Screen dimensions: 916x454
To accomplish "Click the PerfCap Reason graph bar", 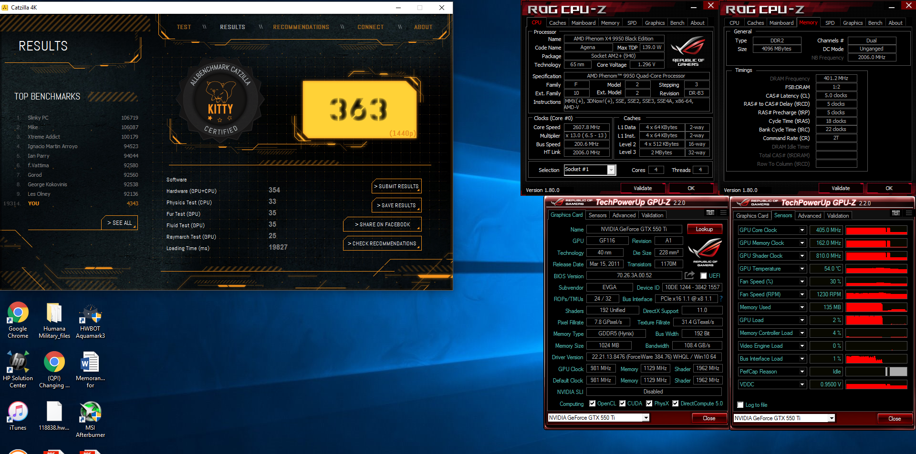I will click(876, 372).
